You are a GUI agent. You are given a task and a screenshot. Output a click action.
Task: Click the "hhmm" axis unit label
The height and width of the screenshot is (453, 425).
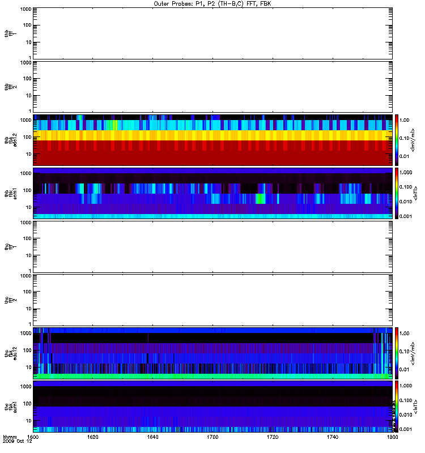click(x=10, y=437)
